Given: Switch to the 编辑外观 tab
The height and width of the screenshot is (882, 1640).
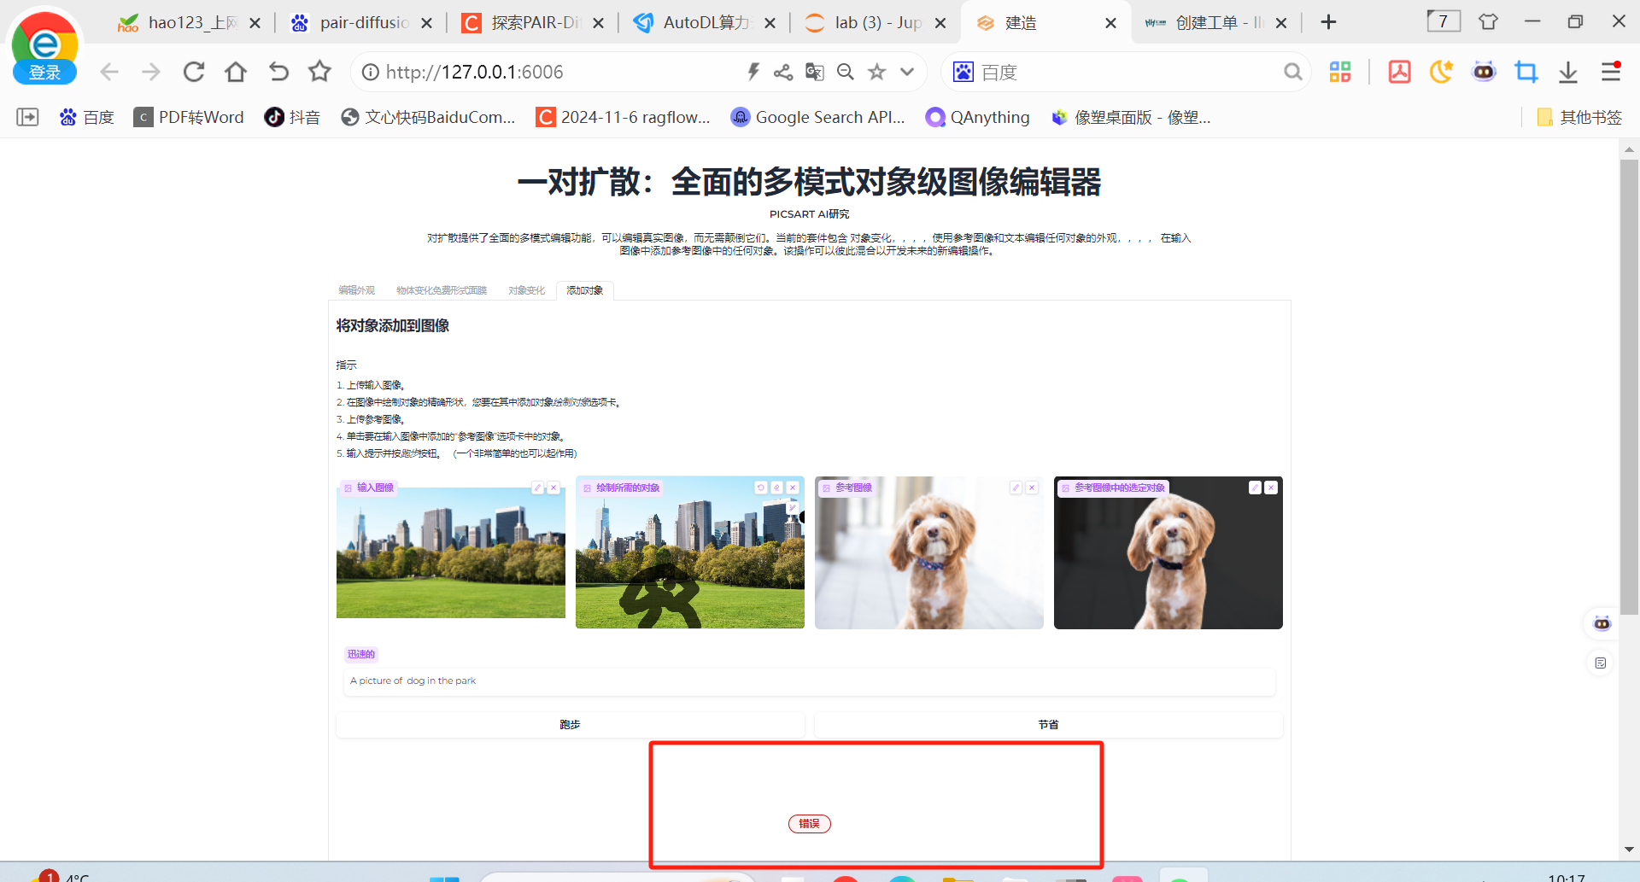Looking at the screenshot, I should pyautogui.click(x=356, y=290).
